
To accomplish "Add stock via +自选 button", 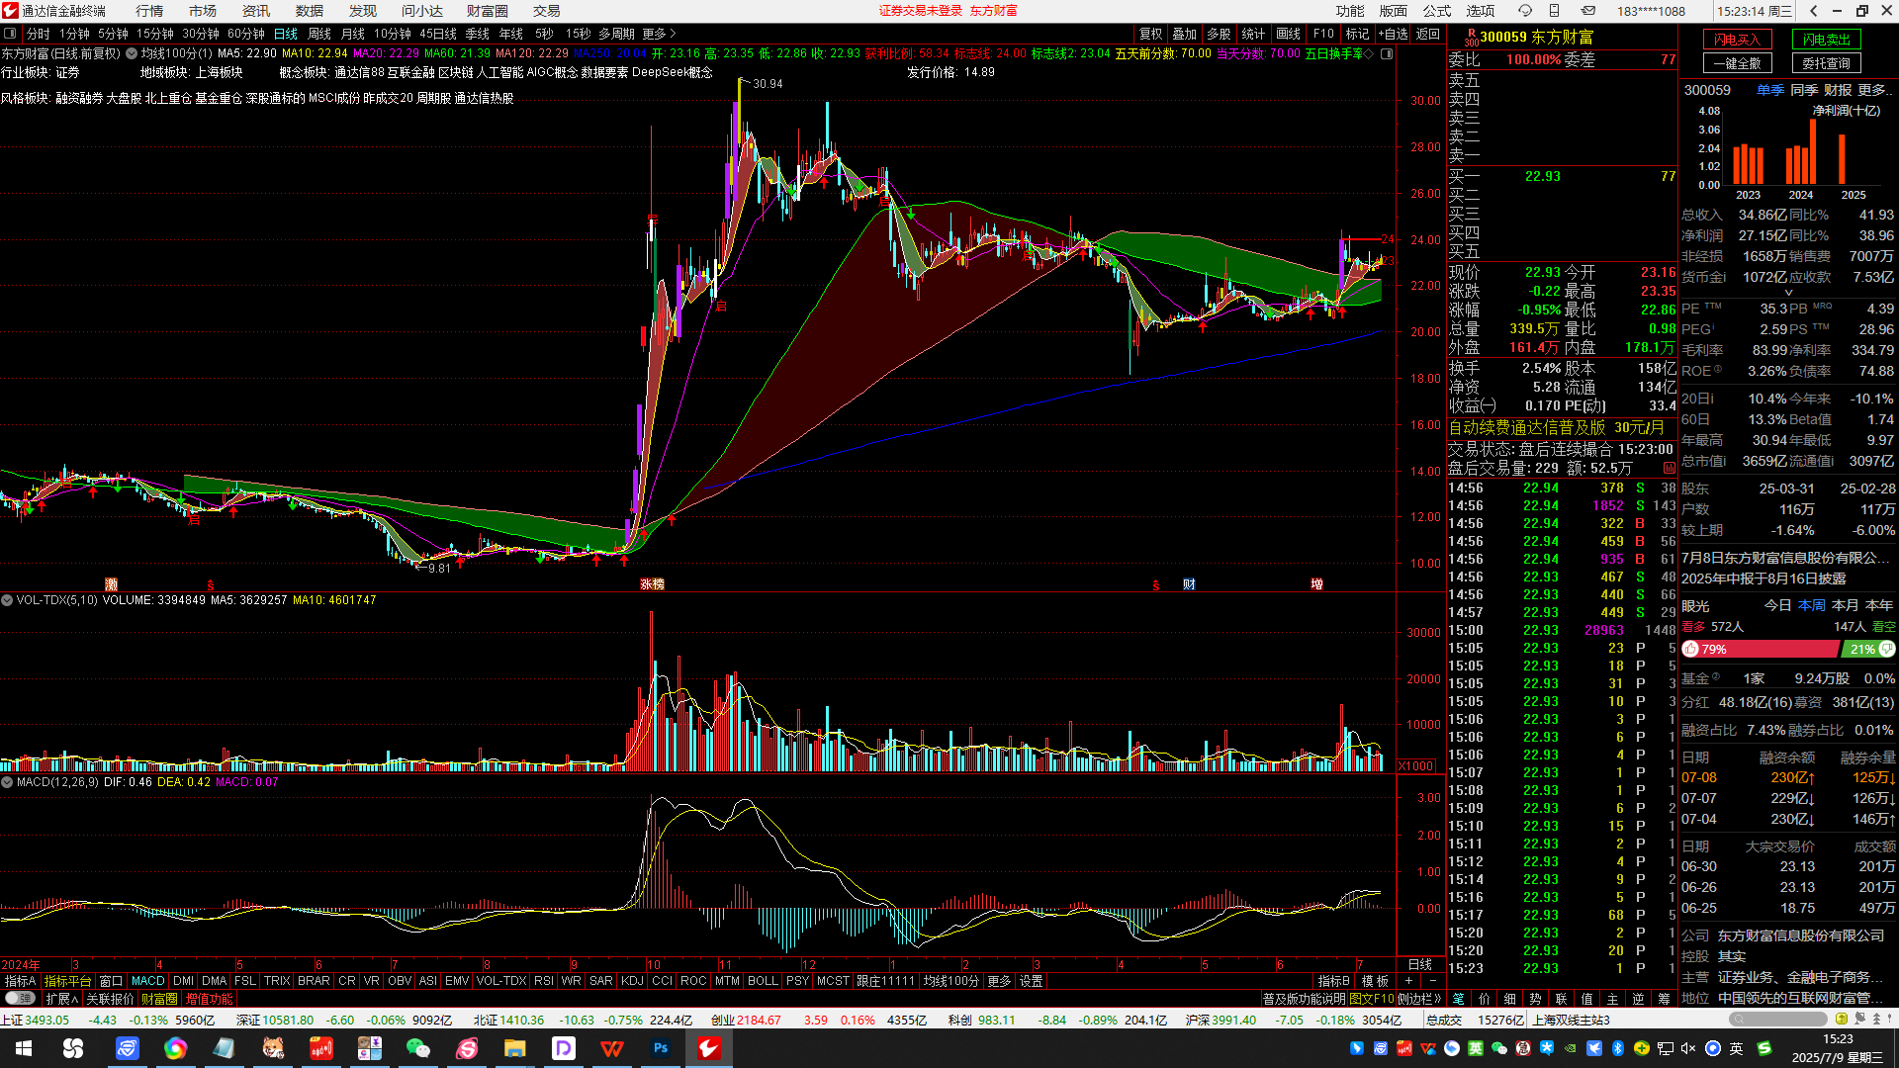I will [x=1395, y=34].
